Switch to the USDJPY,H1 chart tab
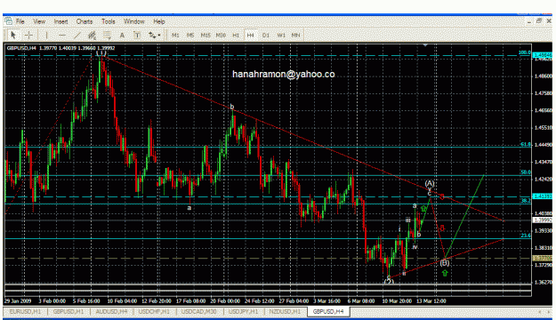Screen dimensions: 556x320 (243, 311)
